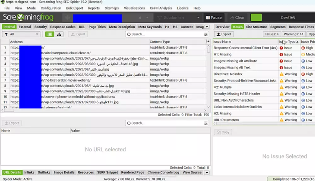Select Images: Missing Alt Text issue row
The height and width of the screenshot is (181, 315).
coord(264,67)
